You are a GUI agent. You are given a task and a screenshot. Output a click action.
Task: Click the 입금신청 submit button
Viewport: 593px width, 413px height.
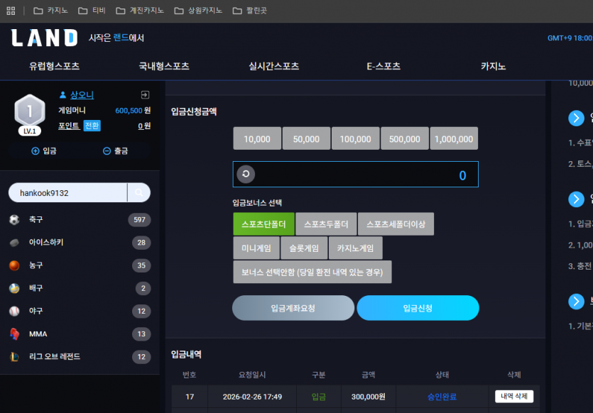point(418,308)
